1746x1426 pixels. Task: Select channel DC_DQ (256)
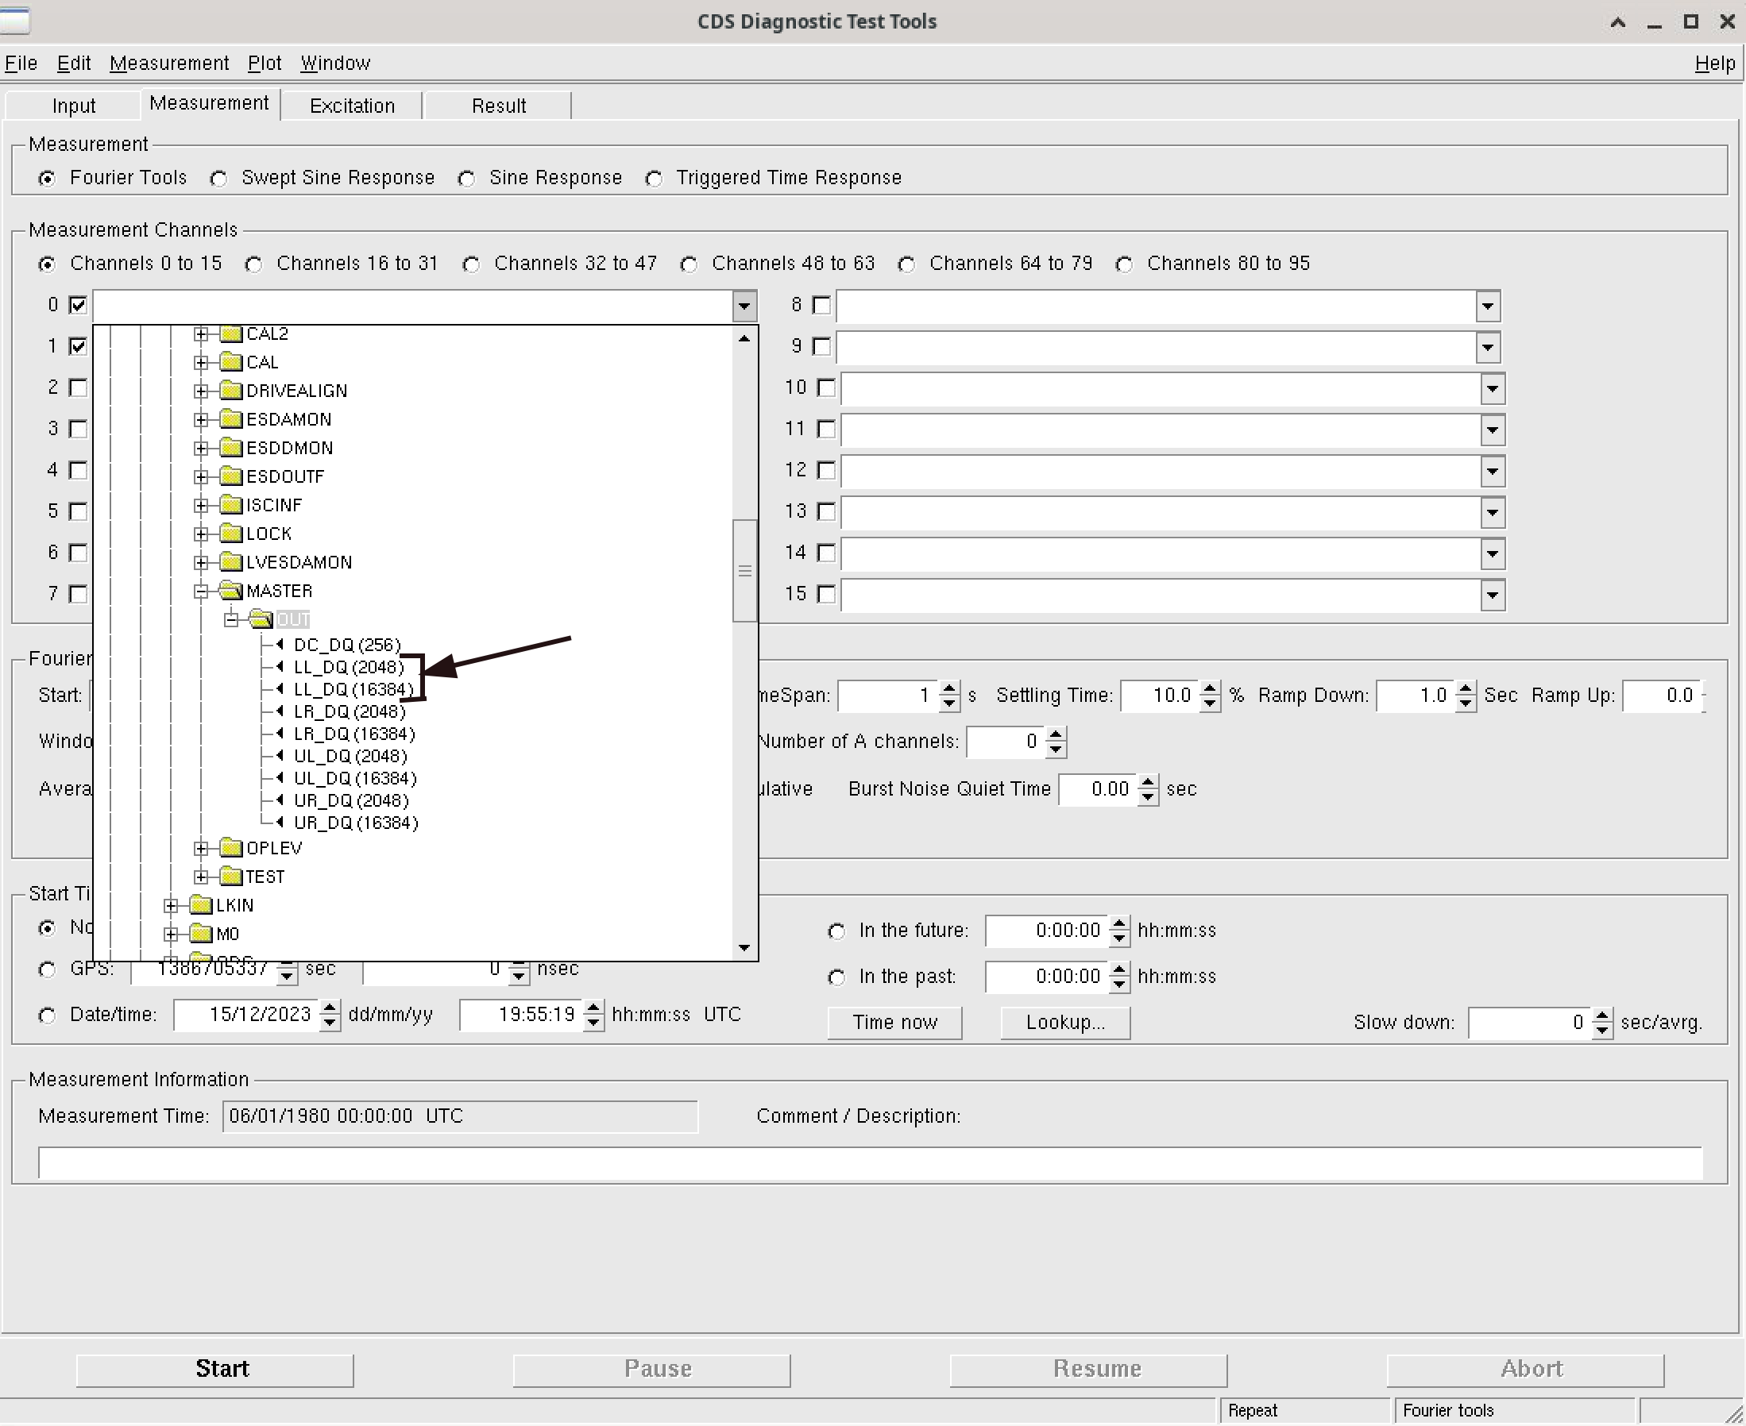(346, 646)
